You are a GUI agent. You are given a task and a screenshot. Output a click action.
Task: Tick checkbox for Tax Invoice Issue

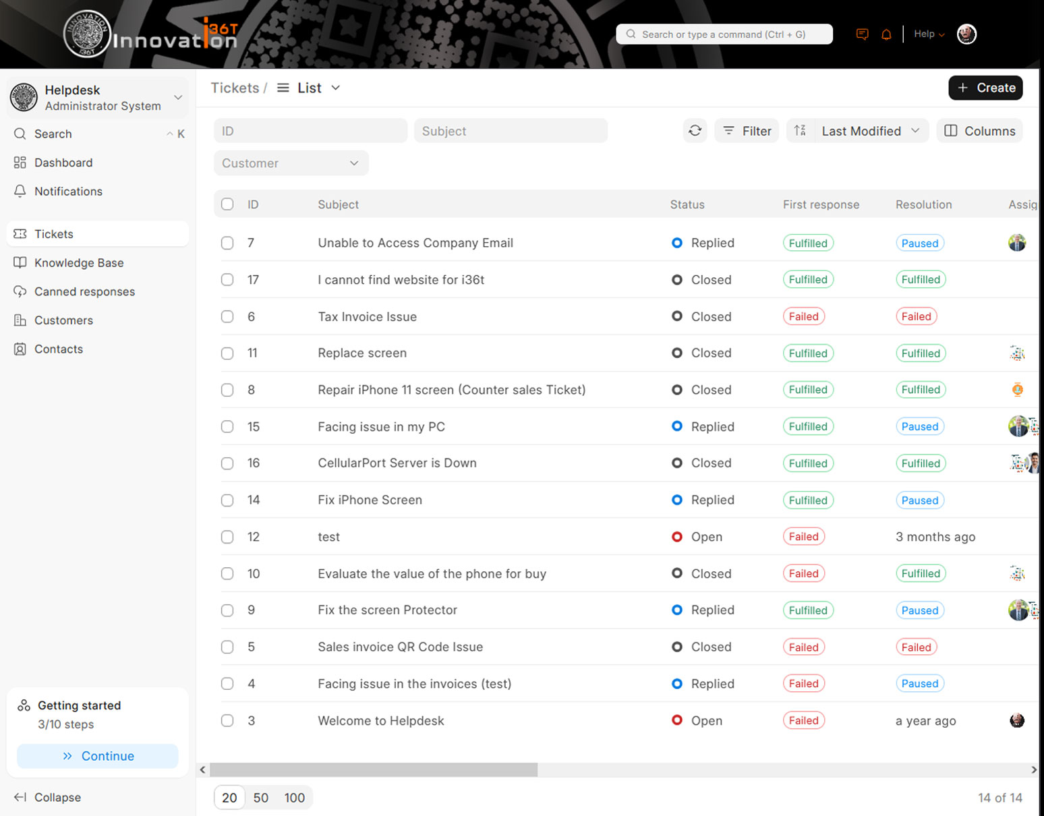pyautogui.click(x=227, y=316)
